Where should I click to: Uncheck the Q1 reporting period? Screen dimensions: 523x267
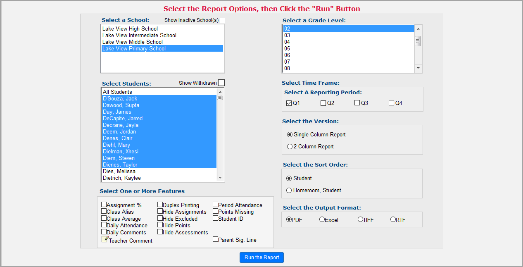289,103
